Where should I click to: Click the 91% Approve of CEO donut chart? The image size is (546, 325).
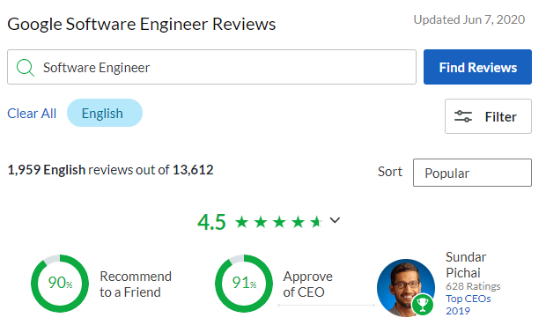coord(244,284)
